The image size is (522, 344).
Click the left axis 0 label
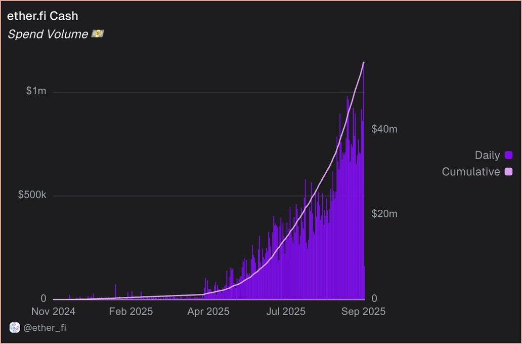point(43,298)
